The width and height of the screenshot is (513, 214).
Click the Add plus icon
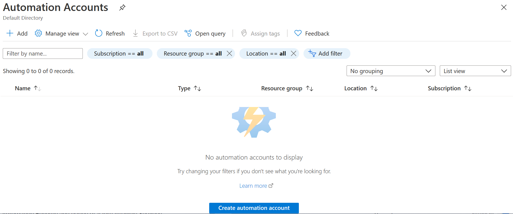[x=10, y=33]
